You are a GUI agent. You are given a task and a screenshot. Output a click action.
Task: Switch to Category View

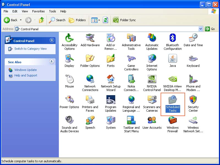[31, 49]
